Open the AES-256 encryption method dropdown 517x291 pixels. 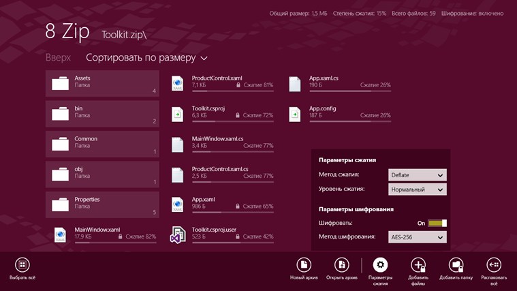click(x=417, y=237)
